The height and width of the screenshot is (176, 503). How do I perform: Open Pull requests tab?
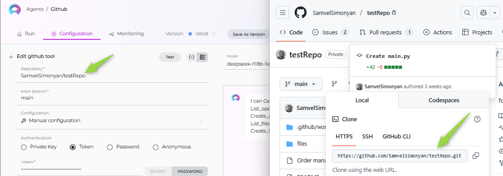[x=386, y=32]
